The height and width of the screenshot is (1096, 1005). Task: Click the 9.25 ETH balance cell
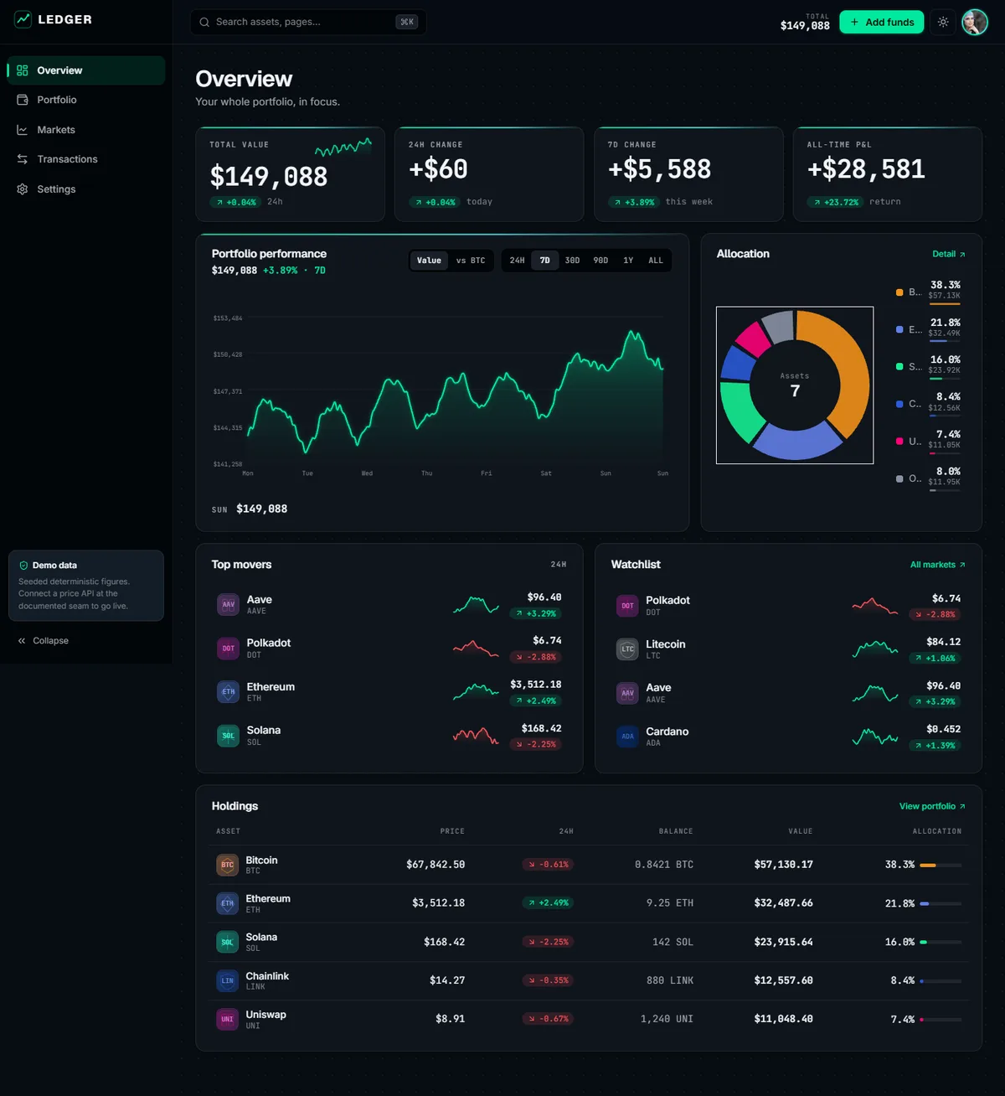(x=670, y=903)
